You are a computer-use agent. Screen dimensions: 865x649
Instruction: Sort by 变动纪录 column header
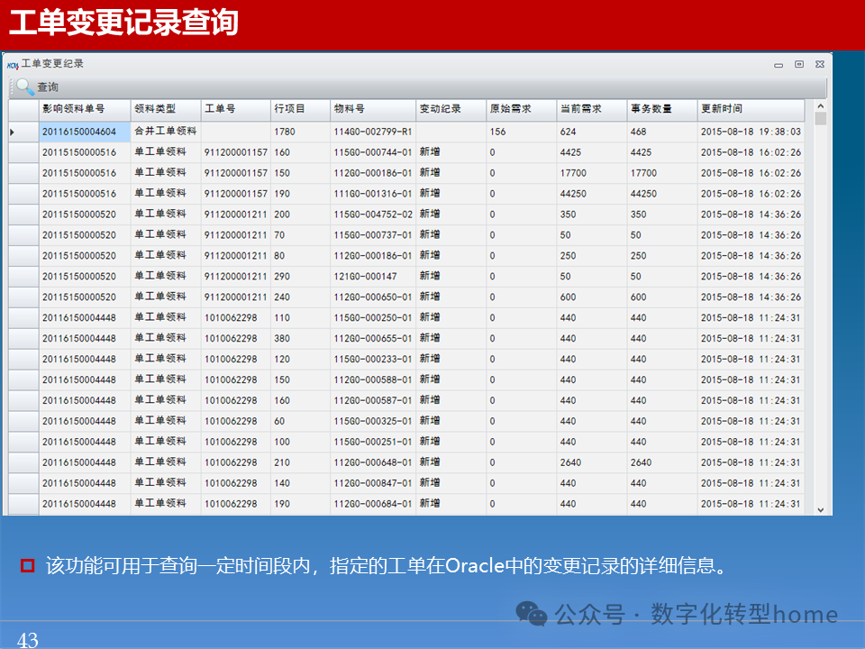(451, 109)
